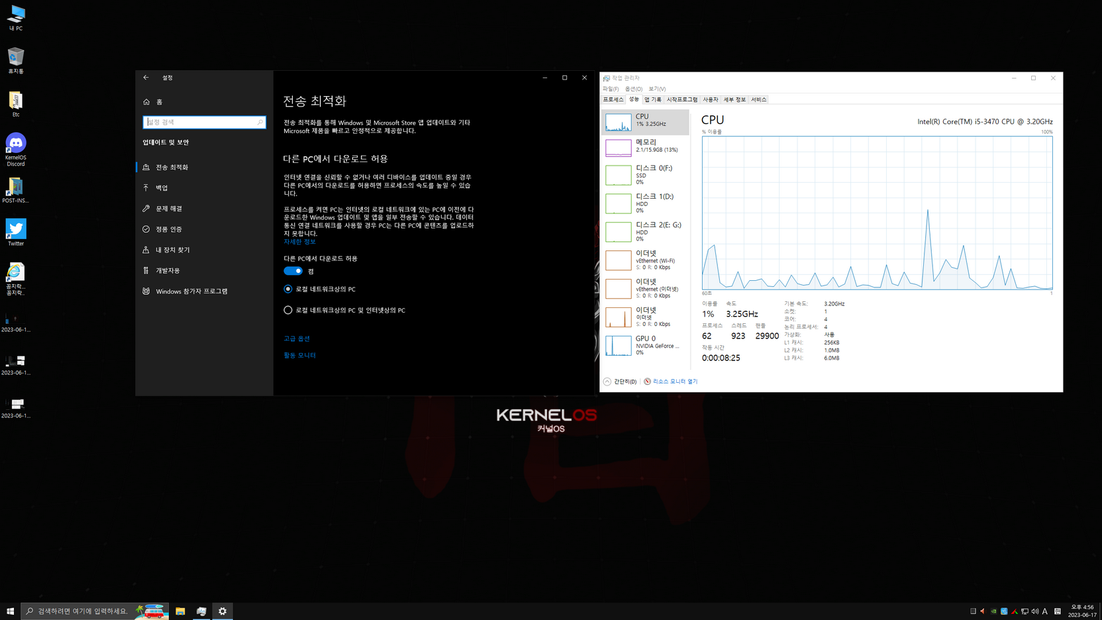This screenshot has height=620, width=1102.
Task: Open 리소스 모니터 열기 link in Task Manager
Action: click(670, 382)
